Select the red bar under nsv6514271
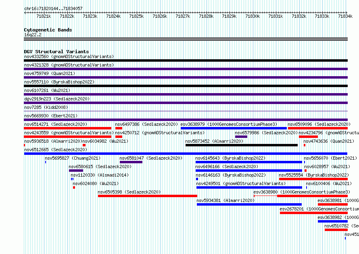This screenshot has width=359, height=254. pyautogui.click(x=67, y=128)
